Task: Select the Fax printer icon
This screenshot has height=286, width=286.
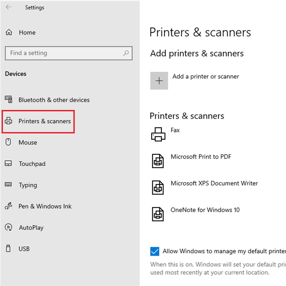Action: point(158,134)
